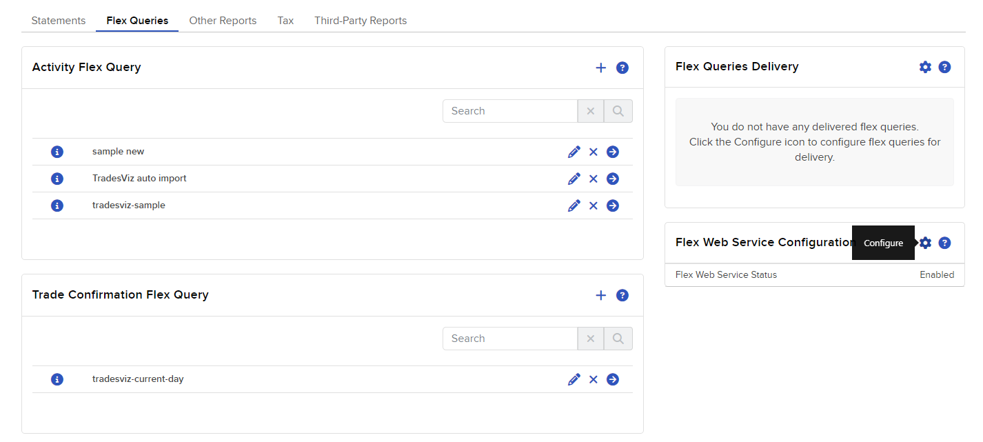Click Trade Confirmation search magnifier button
Image resolution: width=983 pixels, height=442 pixels.
point(618,339)
